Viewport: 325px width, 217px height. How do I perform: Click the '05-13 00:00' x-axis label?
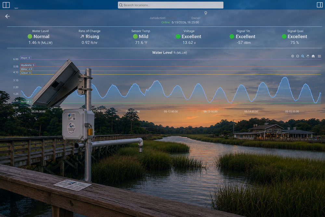(x=210, y=112)
